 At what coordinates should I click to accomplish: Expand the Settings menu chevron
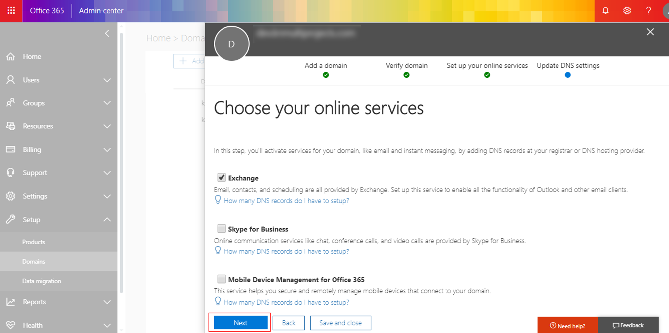(x=107, y=196)
